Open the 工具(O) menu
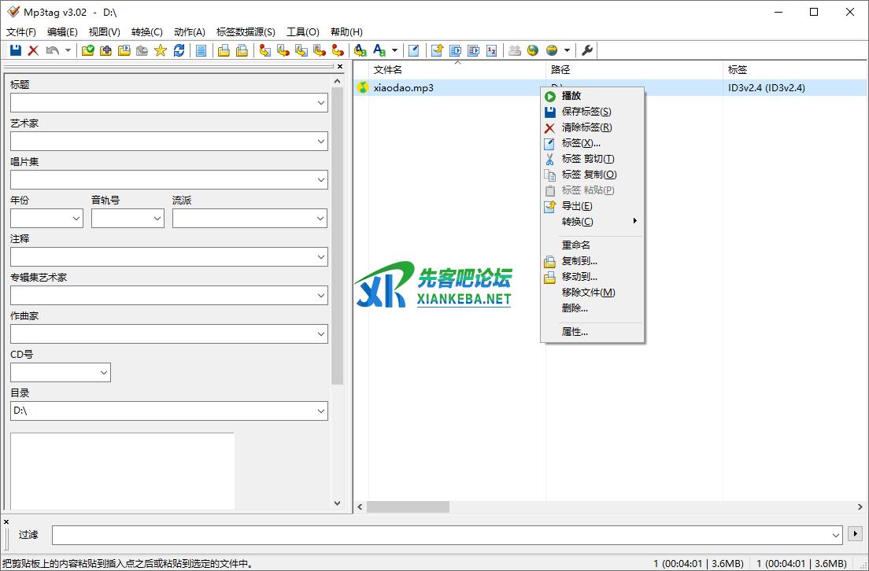The height and width of the screenshot is (571, 869). (303, 31)
